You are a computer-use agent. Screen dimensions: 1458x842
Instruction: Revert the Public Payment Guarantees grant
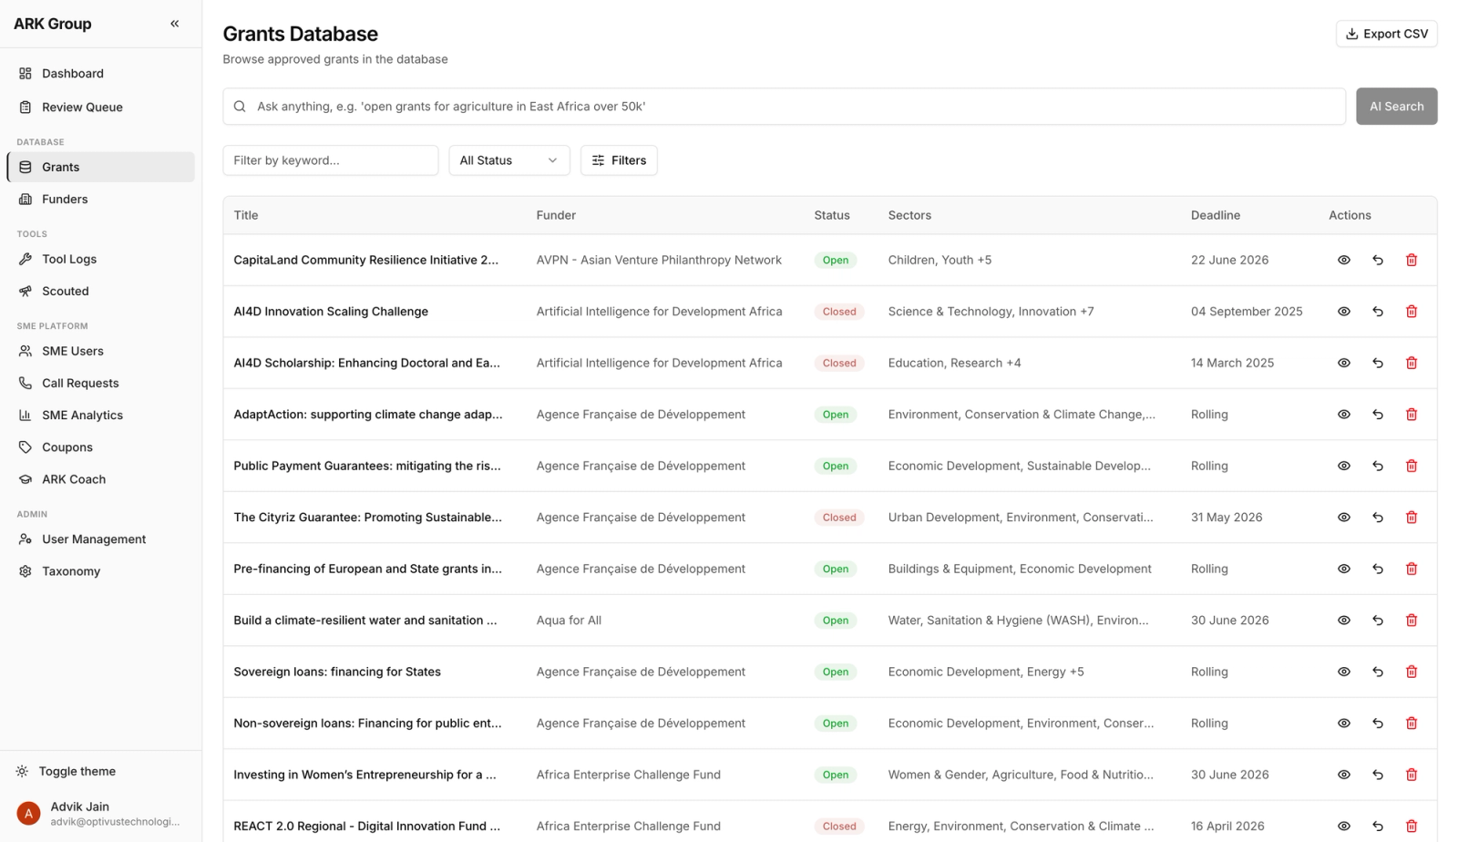click(x=1377, y=466)
